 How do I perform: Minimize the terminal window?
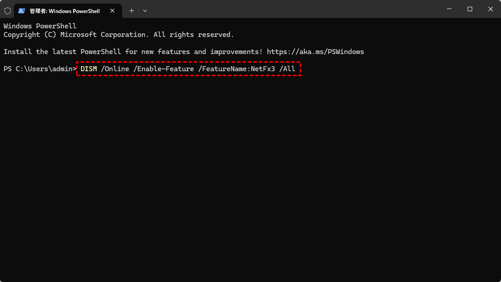pyautogui.click(x=449, y=9)
